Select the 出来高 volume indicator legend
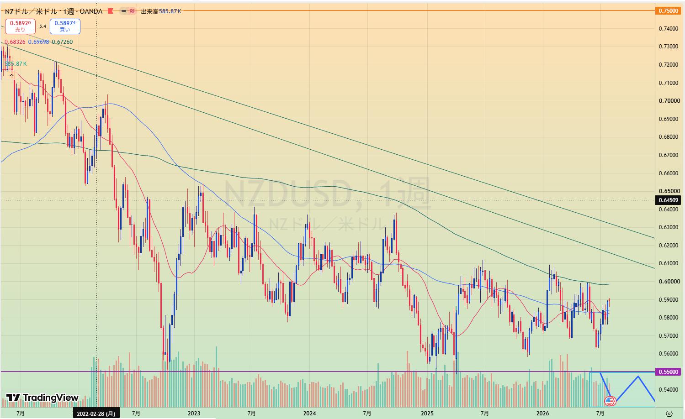The image size is (685, 419). pyautogui.click(x=161, y=11)
